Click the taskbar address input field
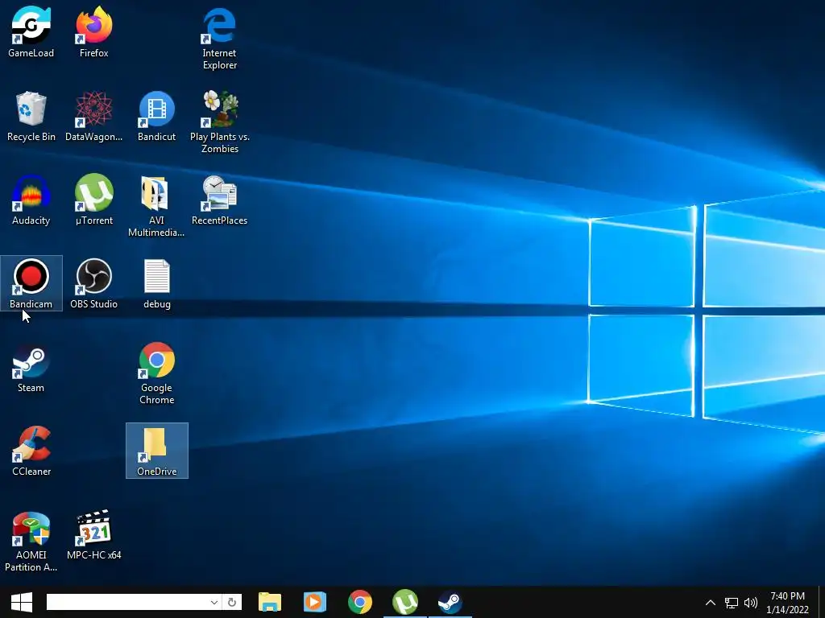This screenshot has height=618, width=825. (x=128, y=602)
